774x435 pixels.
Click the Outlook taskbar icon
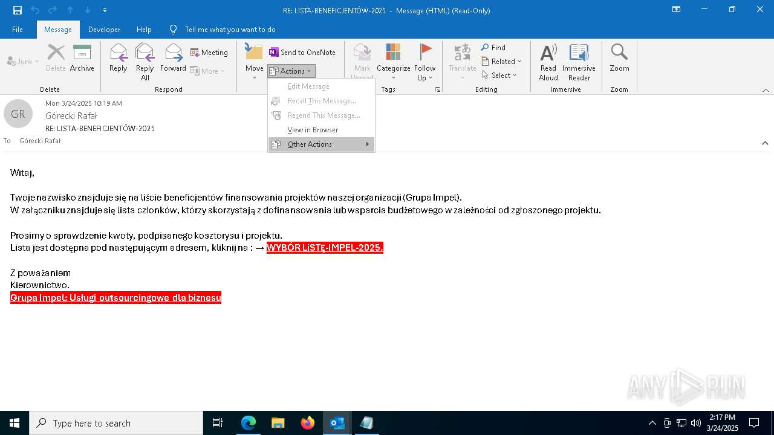[337, 423]
